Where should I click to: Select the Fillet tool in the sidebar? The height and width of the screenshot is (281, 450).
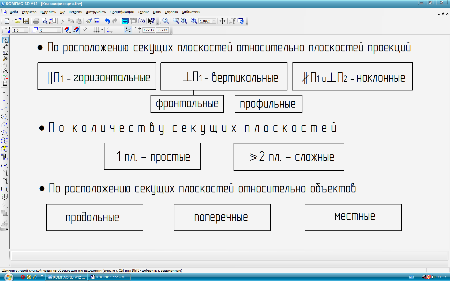[4, 181]
